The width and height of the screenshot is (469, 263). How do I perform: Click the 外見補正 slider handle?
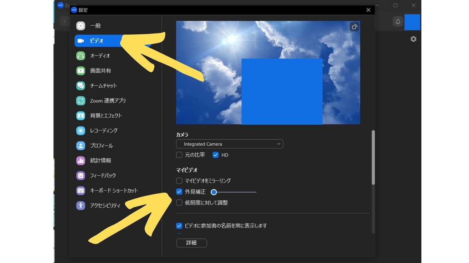click(x=214, y=192)
